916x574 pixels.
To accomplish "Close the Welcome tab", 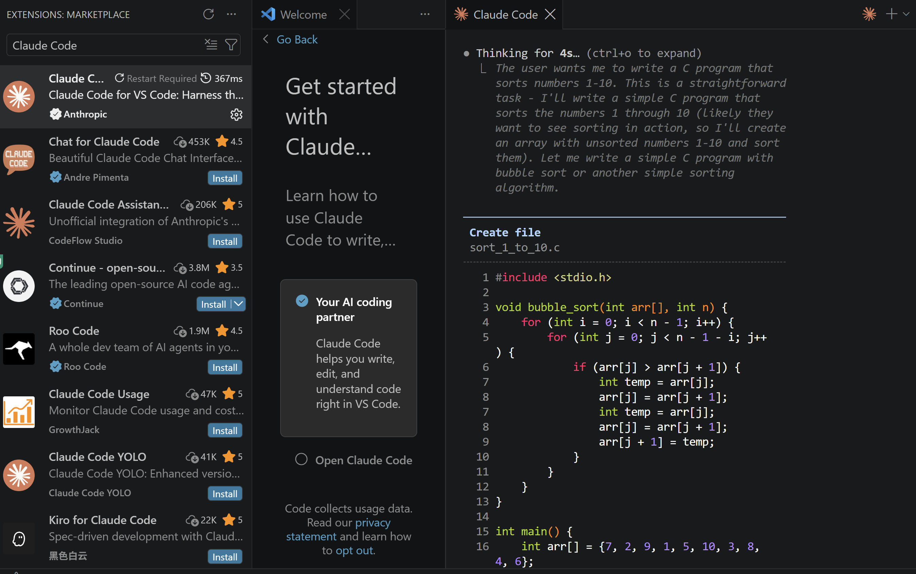I will click(x=344, y=14).
